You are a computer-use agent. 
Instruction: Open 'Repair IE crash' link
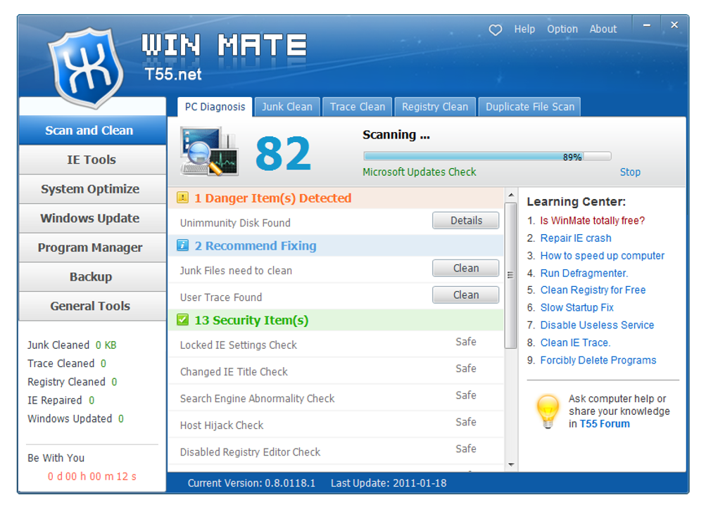[576, 238]
